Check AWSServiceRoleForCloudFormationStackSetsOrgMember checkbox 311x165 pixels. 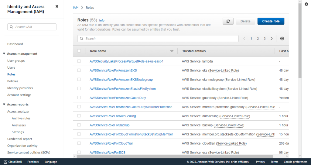[x=79, y=134]
